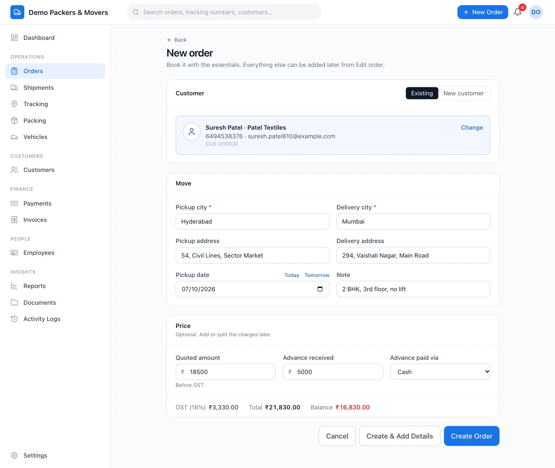Click the Pickup city field with Hyderabad
Image resolution: width=555 pixels, height=468 pixels.
tap(253, 222)
